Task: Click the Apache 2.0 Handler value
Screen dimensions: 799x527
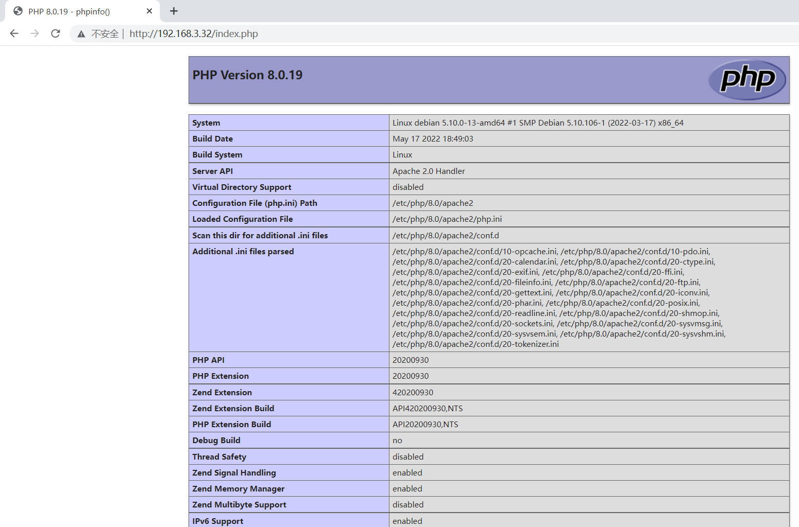Action: (429, 171)
